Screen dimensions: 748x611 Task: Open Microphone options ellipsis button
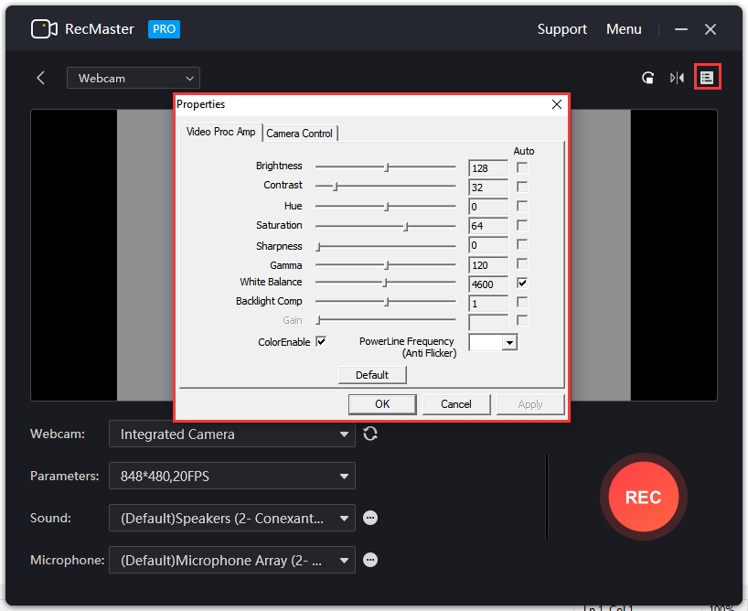click(x=370, y=560)
